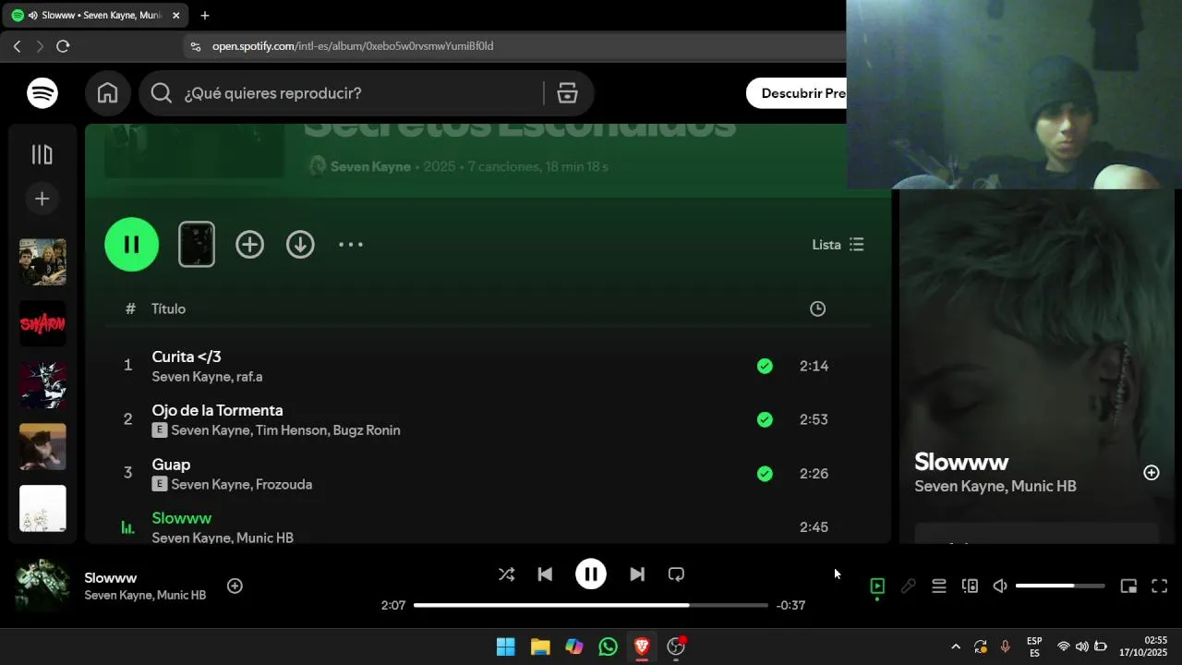Sort by the duration clock icon

(x=817, y=308)
